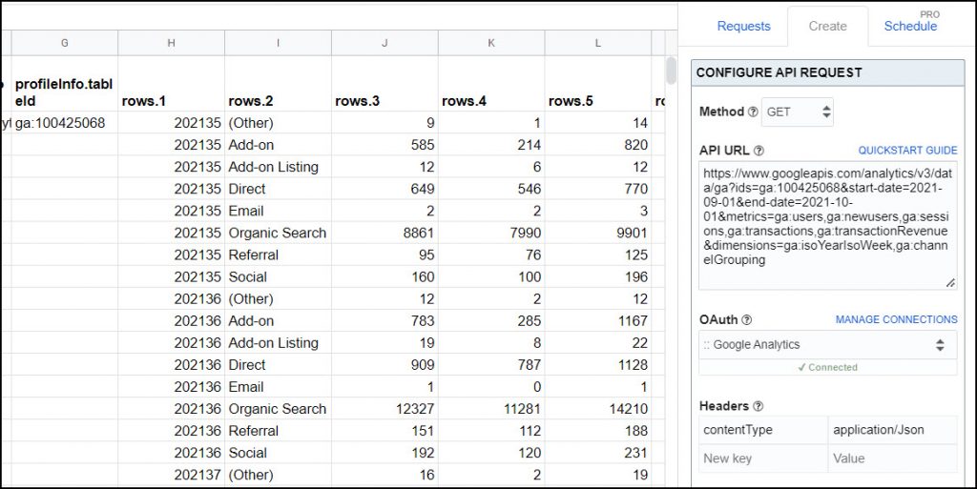
Task: Edit the contentType header key field
Action: (x=763, y=430)
